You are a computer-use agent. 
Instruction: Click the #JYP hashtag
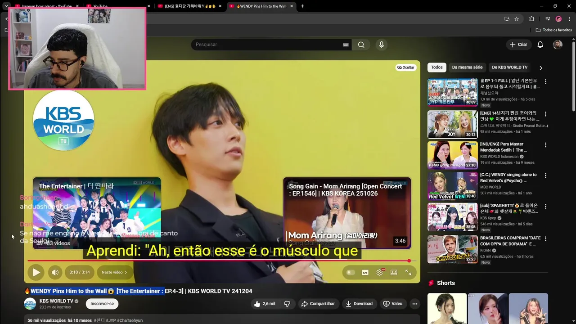tap(112, 320)
